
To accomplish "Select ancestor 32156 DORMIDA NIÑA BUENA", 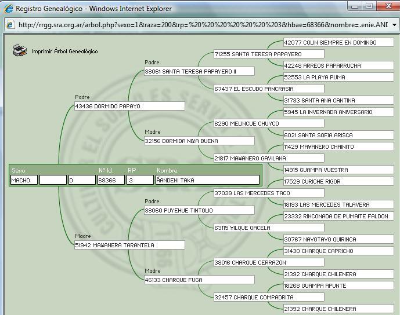I will (x=199, y=141).
